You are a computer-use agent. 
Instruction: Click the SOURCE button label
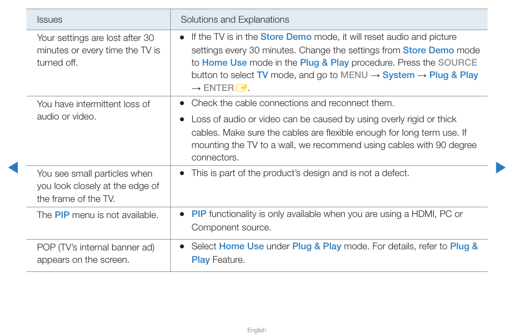[457, 62]
